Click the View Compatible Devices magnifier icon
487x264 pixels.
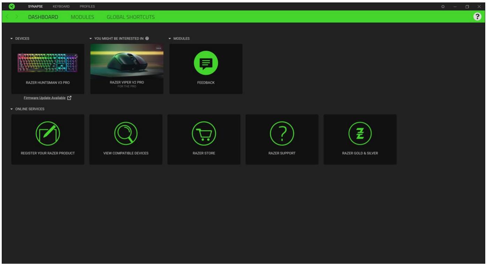click(126, 134)
